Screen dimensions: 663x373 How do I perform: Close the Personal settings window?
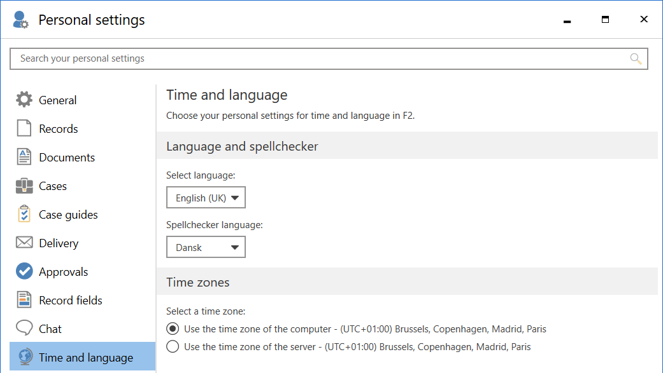[644, 20]
